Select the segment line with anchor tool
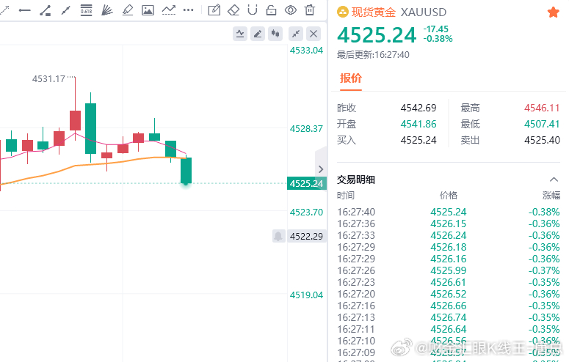This screenshot has width=569, height=362. [46, 10]
